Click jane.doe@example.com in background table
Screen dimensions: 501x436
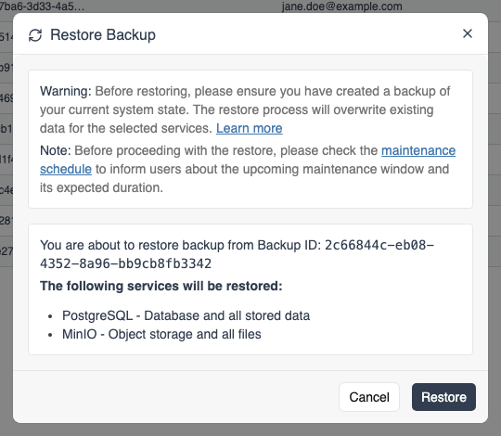[x=341, y=6]
